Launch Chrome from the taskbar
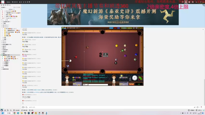Screen dimensions: 205x115 coord(15,113)
